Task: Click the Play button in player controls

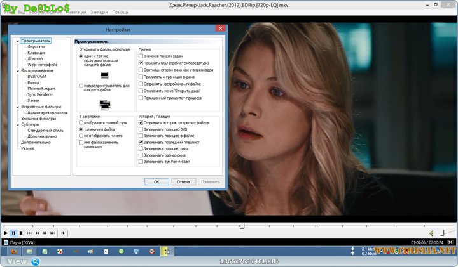Action: click(5, 233)
